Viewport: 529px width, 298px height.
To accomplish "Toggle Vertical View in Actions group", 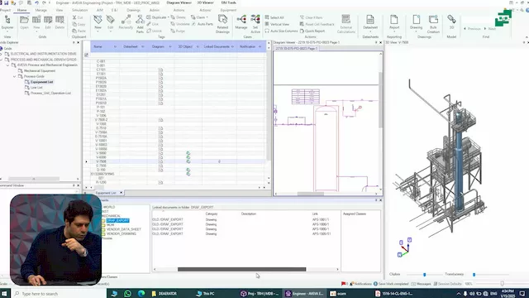I will point(277,24).
